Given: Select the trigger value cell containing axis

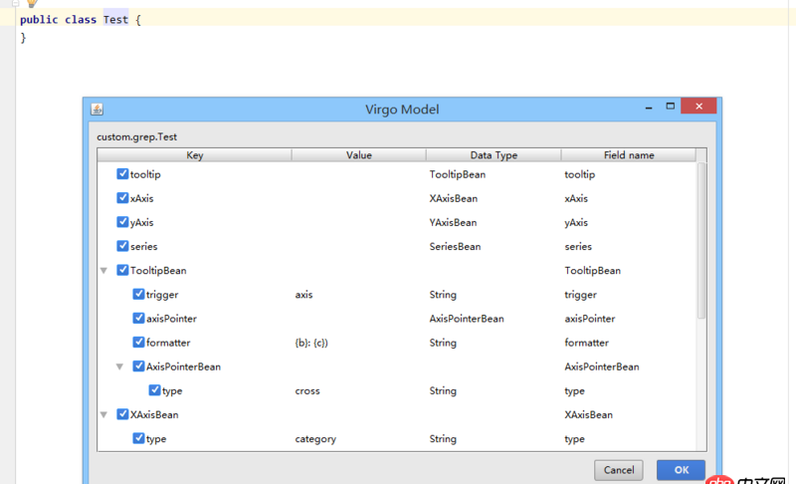Looking at the screenshot, I should point(304,295).
